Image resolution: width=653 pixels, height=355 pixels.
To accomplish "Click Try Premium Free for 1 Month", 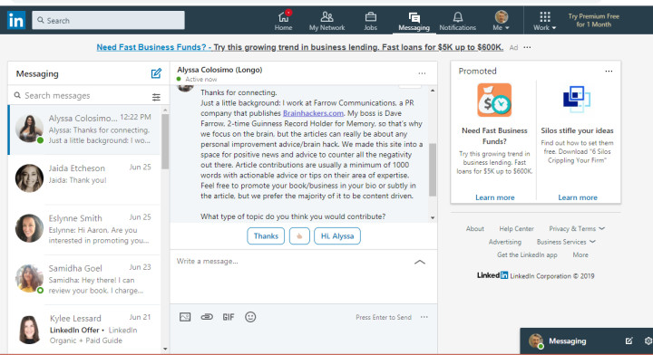I will 593,20.
